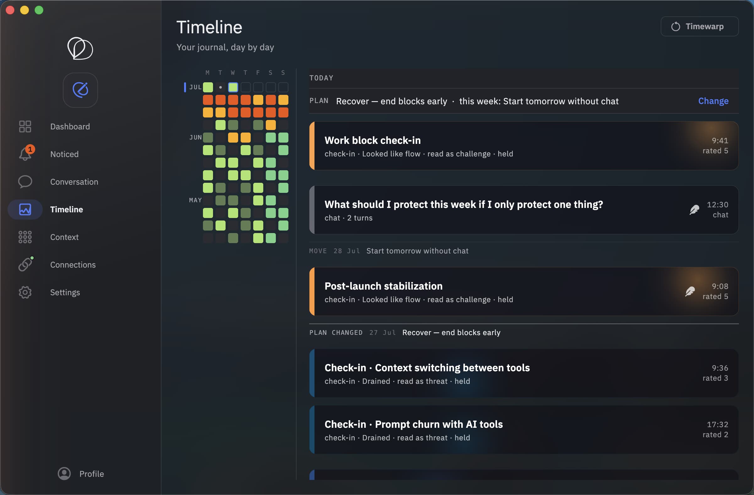Select the green Monday cell in JUL row
This screenshot has width=754, height=495.
click(x=208, y=87)
